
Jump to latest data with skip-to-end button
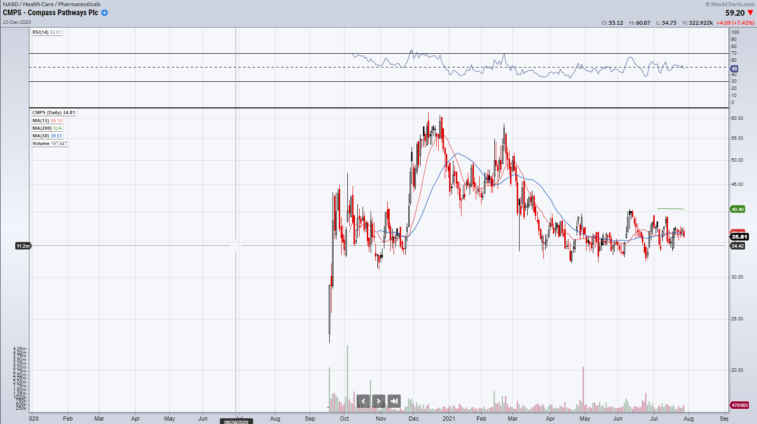[394, 401]
